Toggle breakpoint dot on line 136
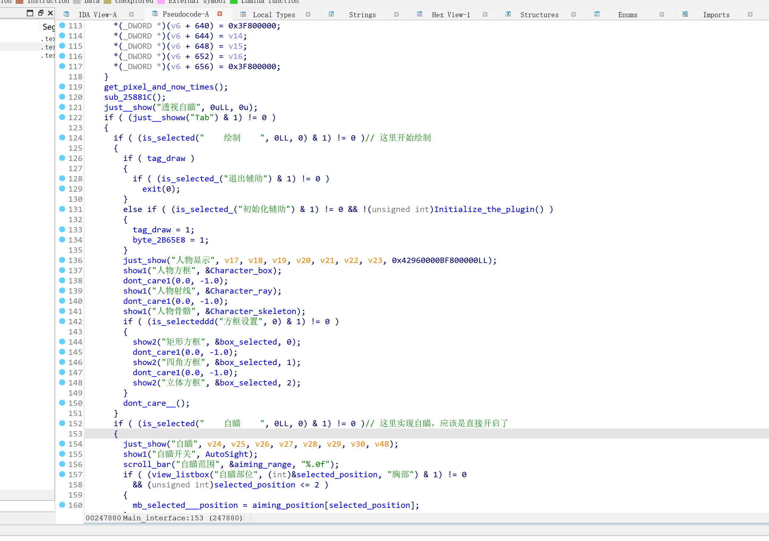The width and height of the screenshot is (769, 541). 62,260
